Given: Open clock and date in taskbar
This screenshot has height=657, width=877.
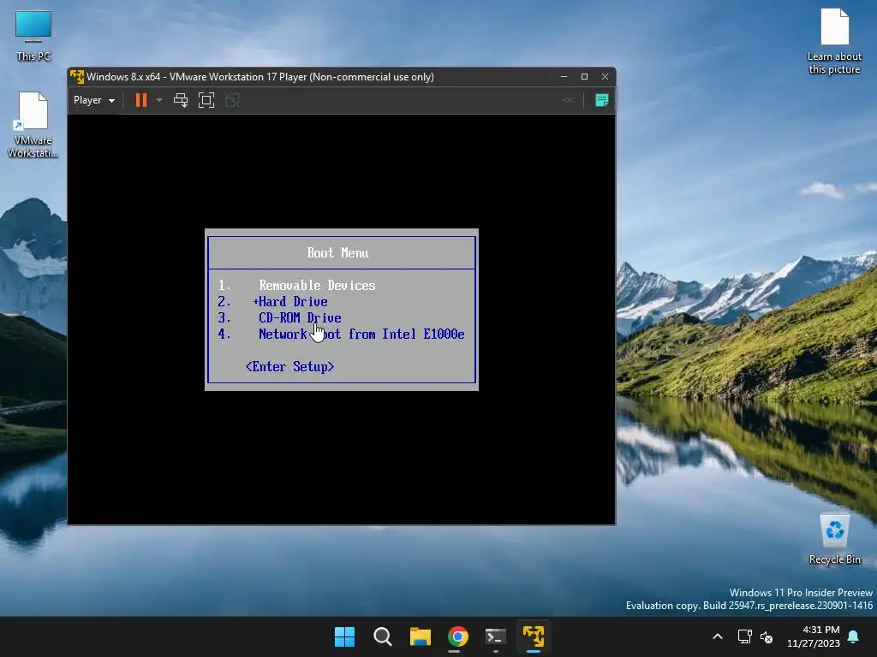Looking at the screenshot, I should tap(814, 636).
